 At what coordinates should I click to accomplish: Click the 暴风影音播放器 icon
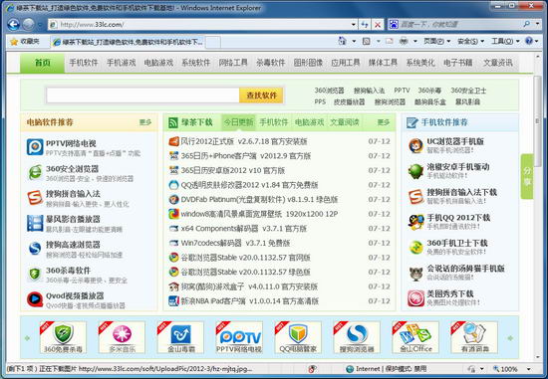pos(35,224)
